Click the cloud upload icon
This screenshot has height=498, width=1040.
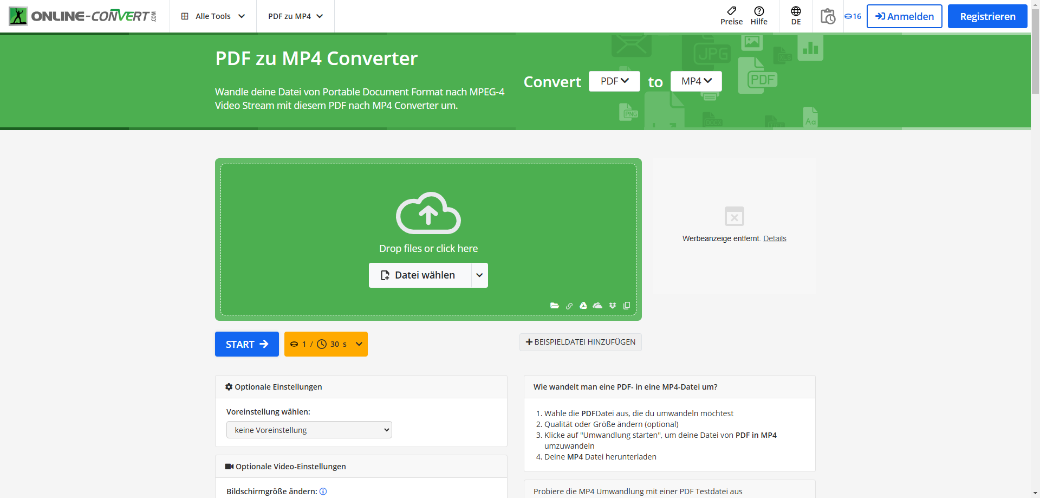(428, 213)
